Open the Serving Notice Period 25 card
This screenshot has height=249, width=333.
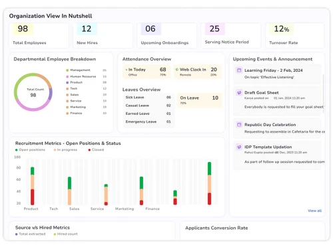231,35
